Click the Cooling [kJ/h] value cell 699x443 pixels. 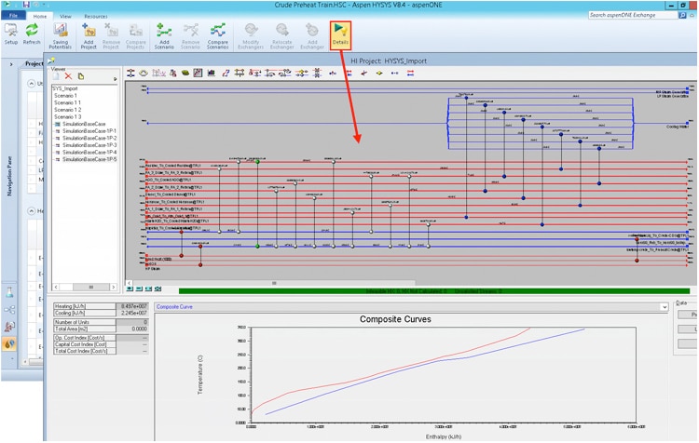(131, 313)
